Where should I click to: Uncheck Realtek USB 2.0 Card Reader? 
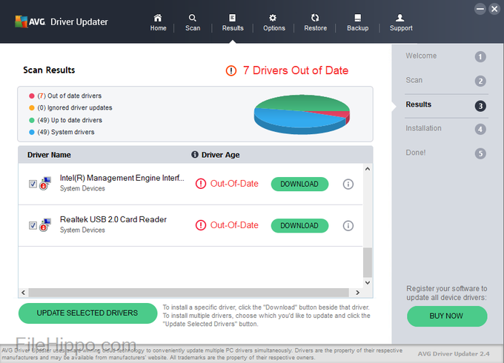click(x=33, y=225)
